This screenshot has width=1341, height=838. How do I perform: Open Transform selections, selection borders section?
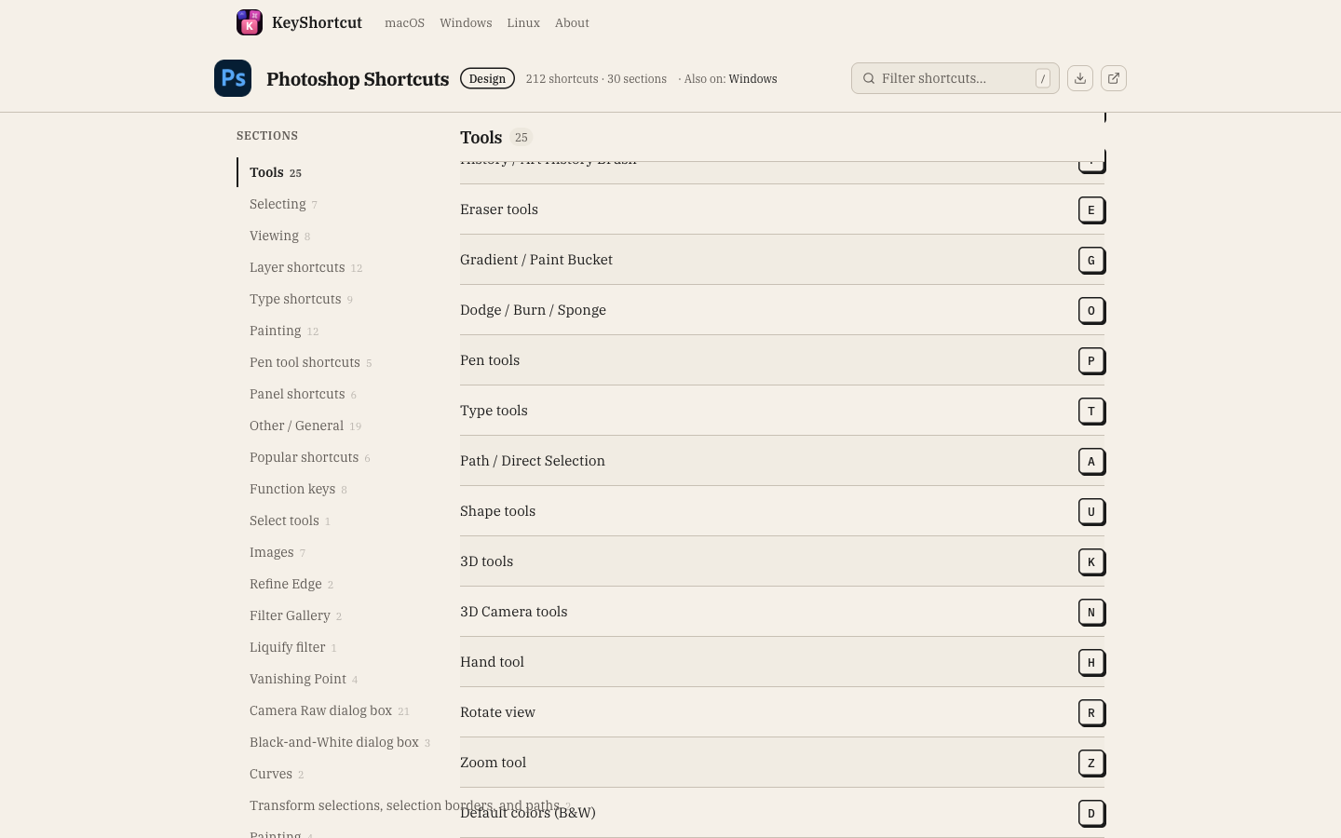pos(410,805)
